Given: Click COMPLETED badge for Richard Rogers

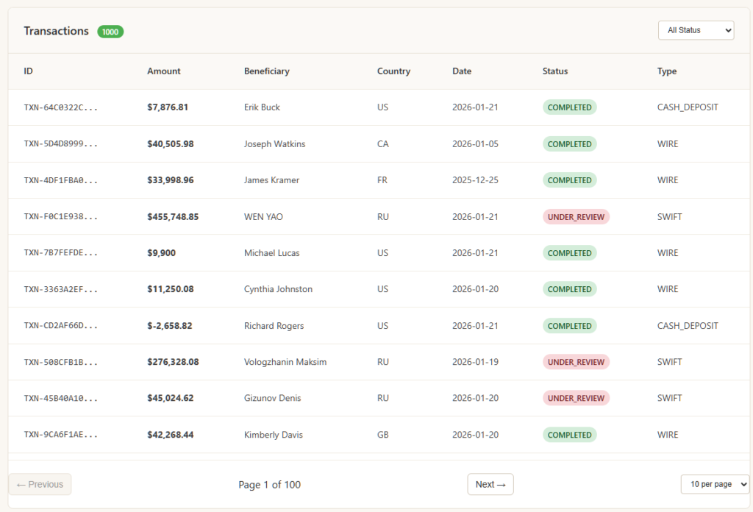Looking at the screenshot, I should pos(569,326).
